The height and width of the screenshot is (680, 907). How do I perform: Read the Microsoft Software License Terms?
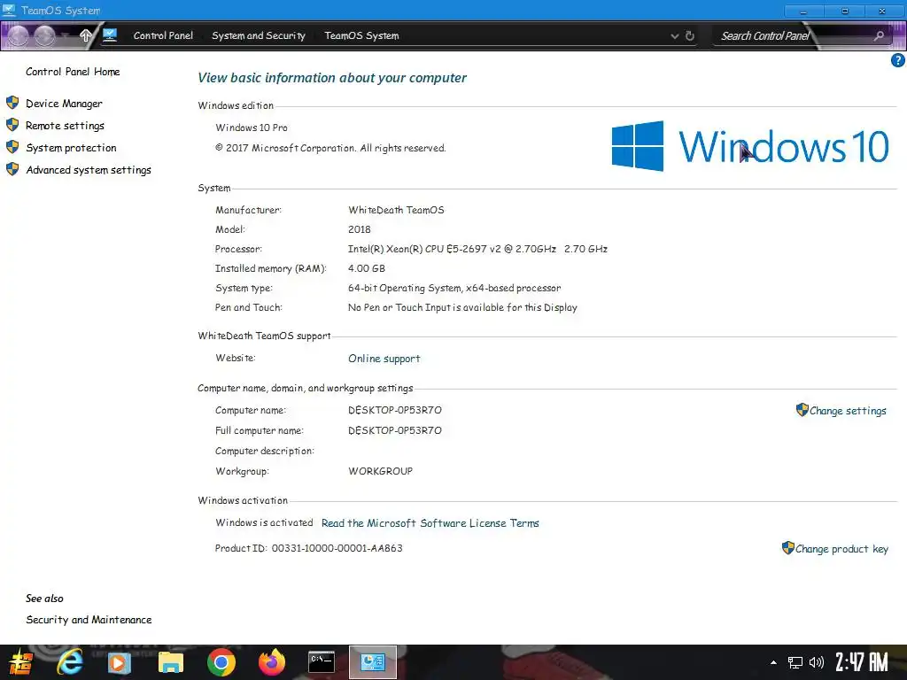click(430, 523)
